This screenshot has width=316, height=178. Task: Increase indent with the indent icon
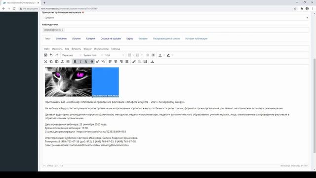click(153, 55)
